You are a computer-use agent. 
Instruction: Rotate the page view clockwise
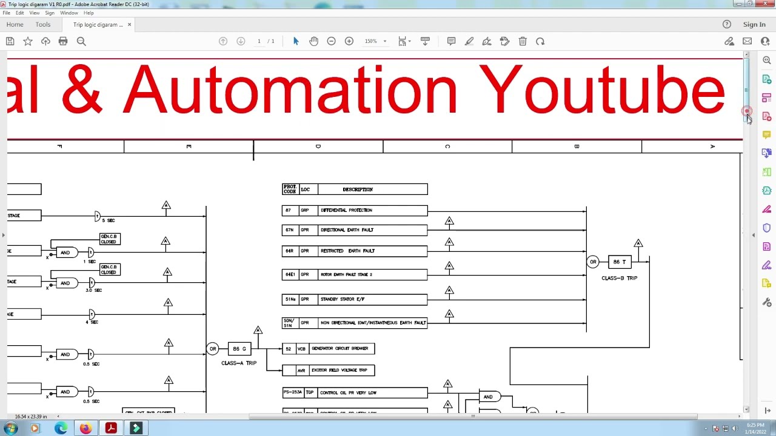coord(540,41)
